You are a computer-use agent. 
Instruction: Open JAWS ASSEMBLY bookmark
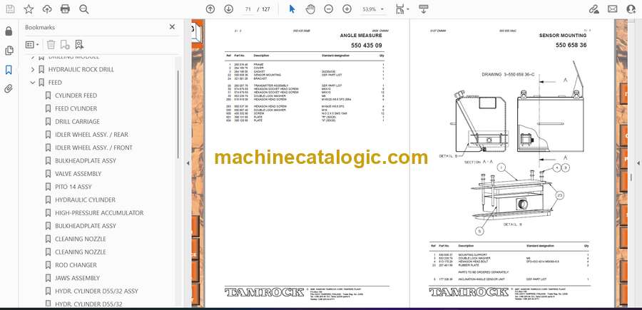pyautogui.click(x=77, y=278)
